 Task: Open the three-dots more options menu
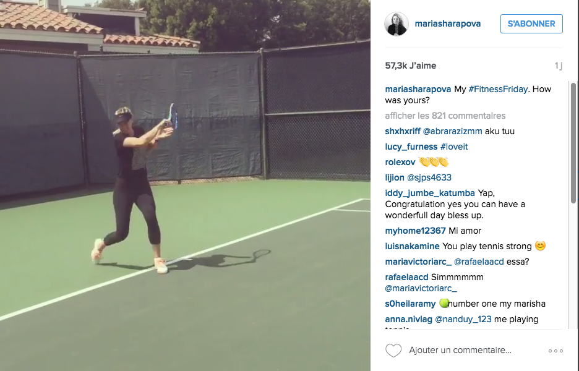coord(555,351)
